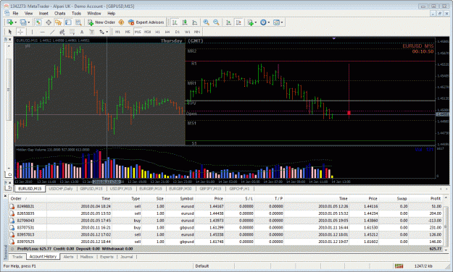Screen dimensions: 453x272
Task: Select the Text tool (A)
Action: [x=82, y=32]
